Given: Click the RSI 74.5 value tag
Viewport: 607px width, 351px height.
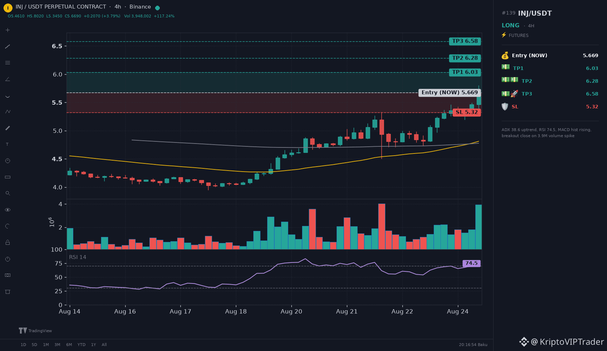Looking at the screenshot, I should 471,263.
